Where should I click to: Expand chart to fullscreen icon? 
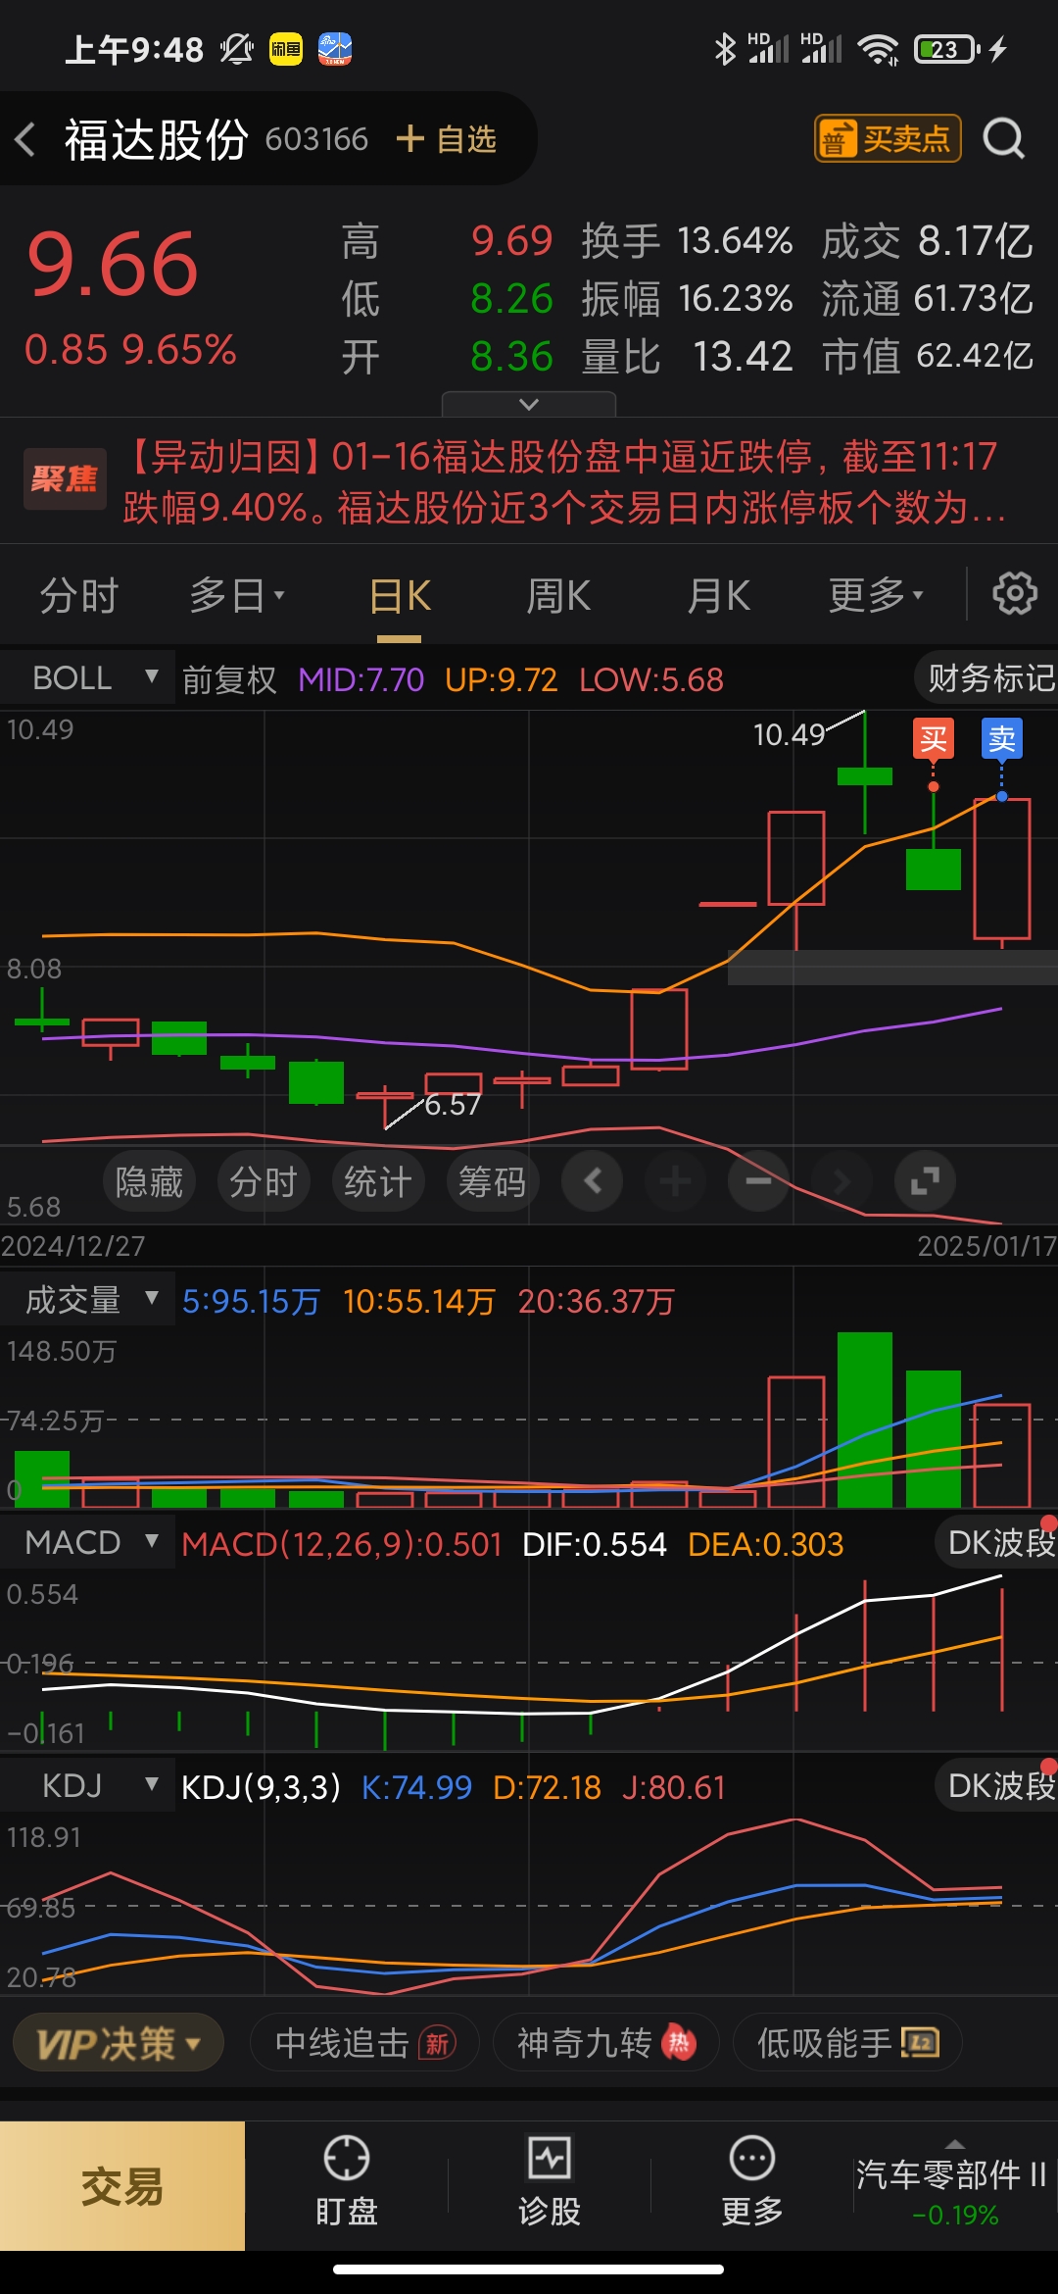pos(926,1181)
